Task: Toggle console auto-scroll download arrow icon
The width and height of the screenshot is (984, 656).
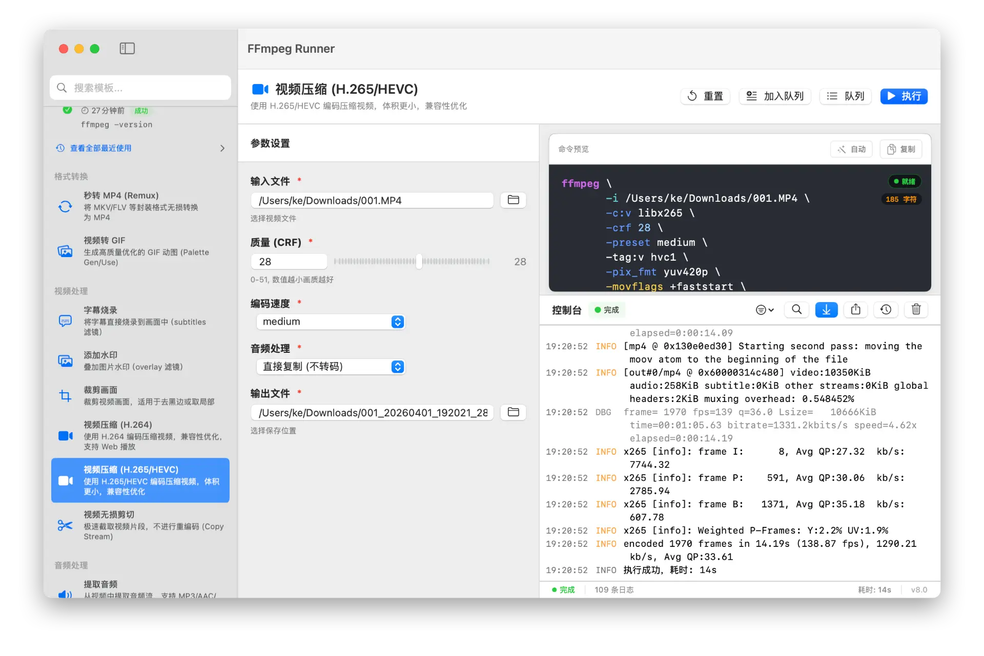Action: pyautogui.click(x=826, y=309)
